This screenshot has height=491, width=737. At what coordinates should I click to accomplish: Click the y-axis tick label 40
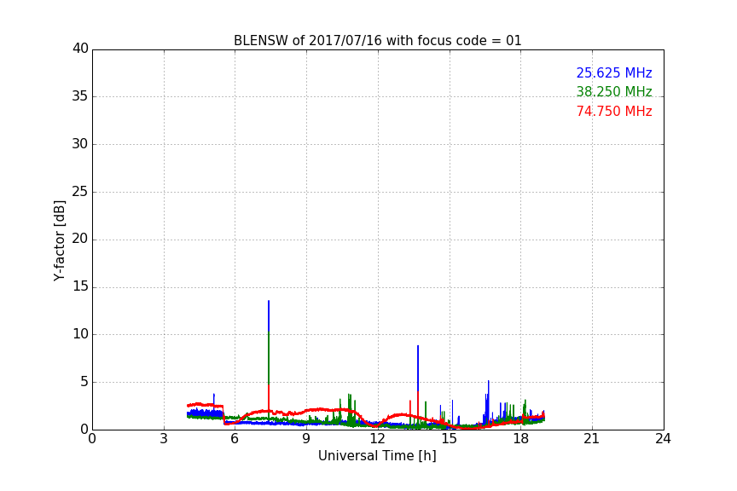click(x=80, y=49)
